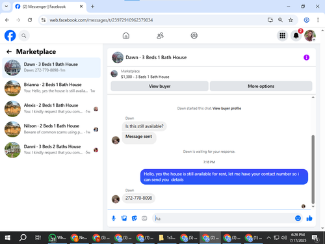Close the Messenger Facebook tab
This screenshot has width=325, height=244.
[x=81, y=7]
